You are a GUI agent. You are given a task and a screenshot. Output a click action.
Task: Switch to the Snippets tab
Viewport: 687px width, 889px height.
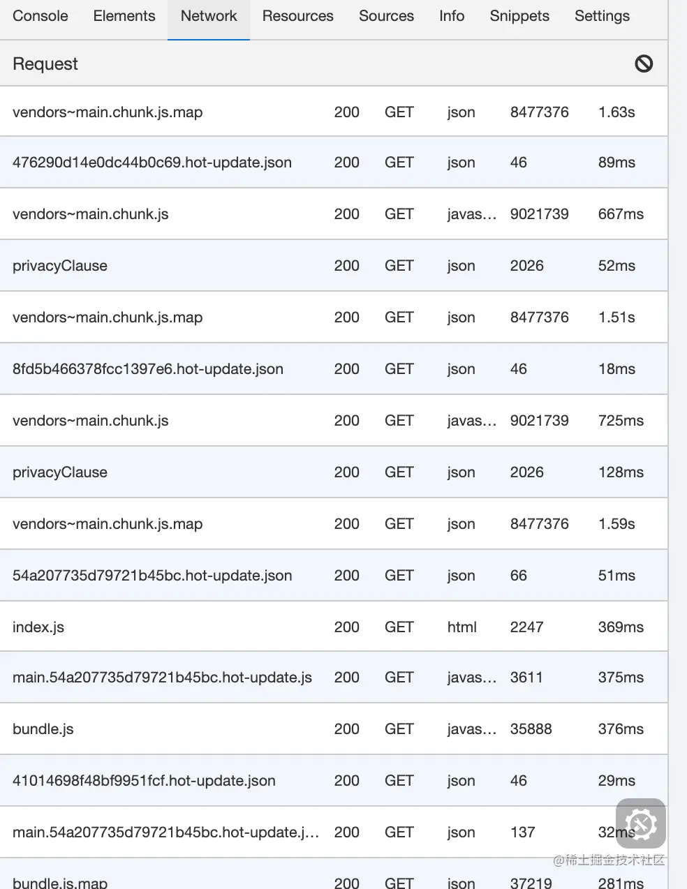pyautogui.click(x=519, y=16)
